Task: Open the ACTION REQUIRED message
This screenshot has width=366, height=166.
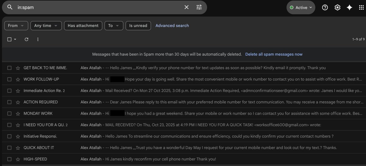Action: (x=184, y=102)
